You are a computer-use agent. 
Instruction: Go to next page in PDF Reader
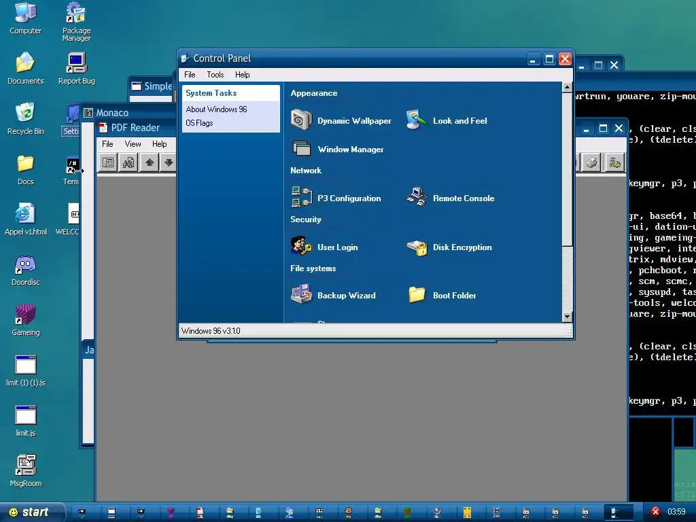point(169,162)
